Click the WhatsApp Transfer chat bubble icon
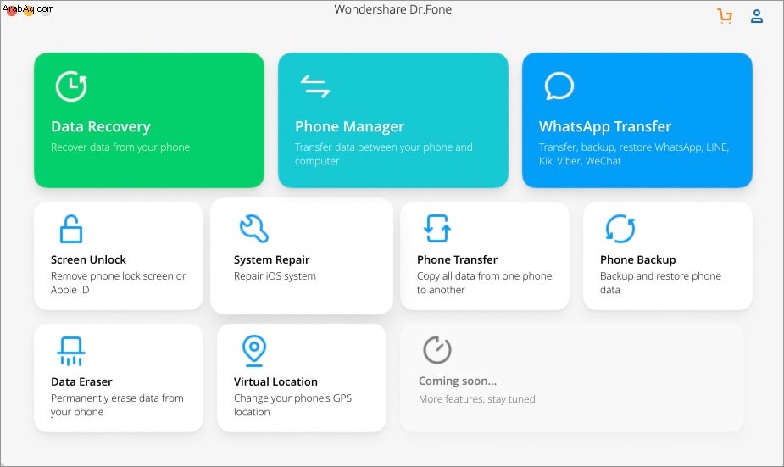The width and height of the screenshot is (784, 467). (x=559, y=86)
